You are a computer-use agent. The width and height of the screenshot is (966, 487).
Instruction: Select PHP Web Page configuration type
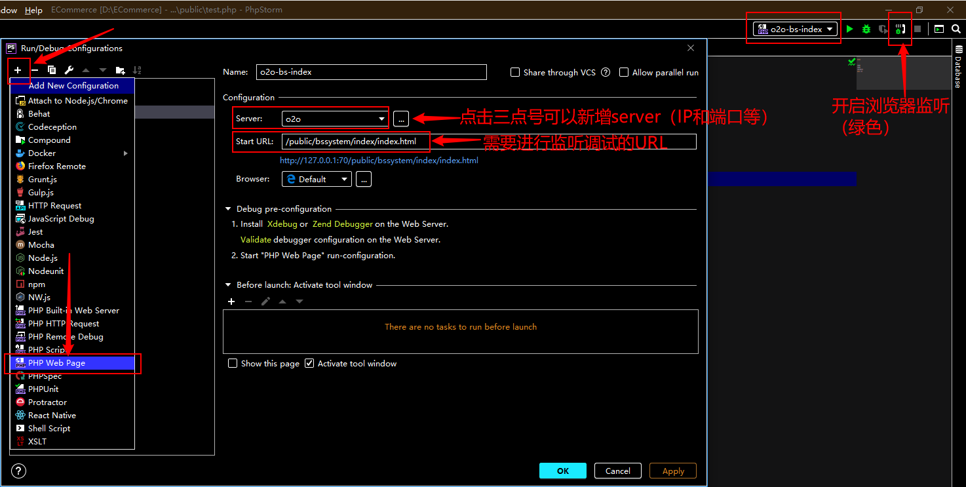tap(72, 363)
